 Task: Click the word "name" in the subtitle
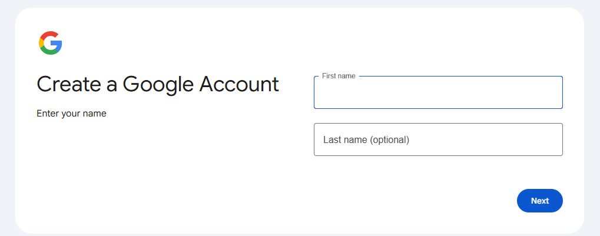pyautogui.click(x=94, y=114)
